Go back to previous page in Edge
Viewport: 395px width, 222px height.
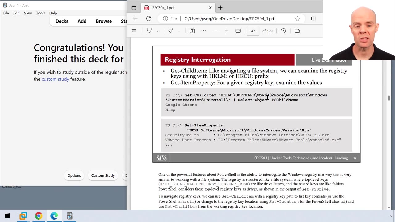point(135,18)
